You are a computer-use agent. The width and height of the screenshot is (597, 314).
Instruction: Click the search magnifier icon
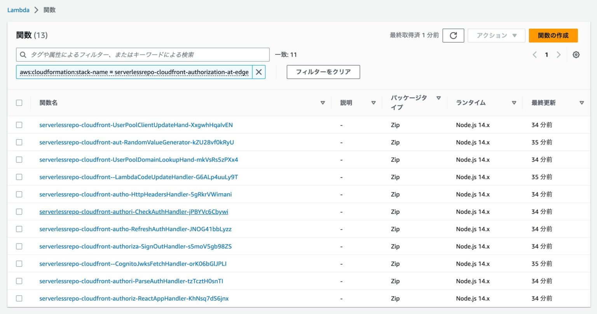[23, 54]
